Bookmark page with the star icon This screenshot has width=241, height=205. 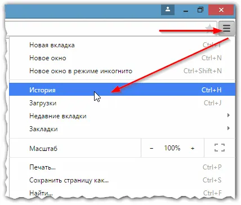click(x=209, y=28)
